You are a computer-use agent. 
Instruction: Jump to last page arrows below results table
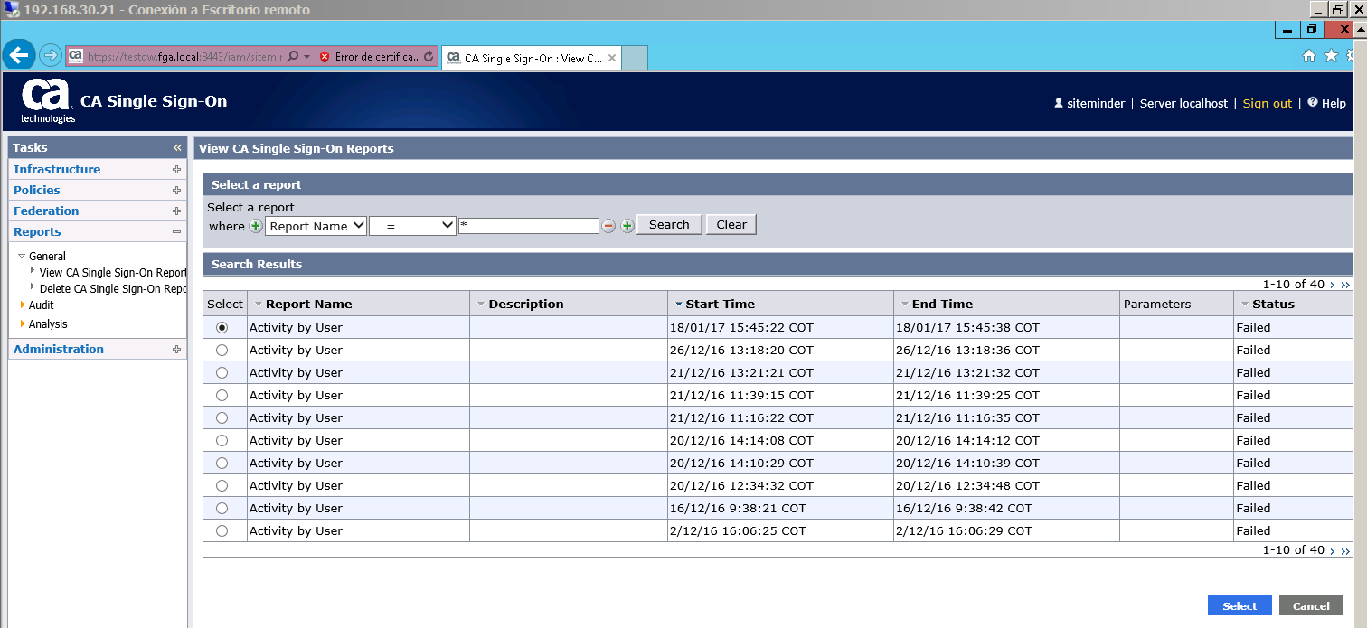tap(1345, 550)
